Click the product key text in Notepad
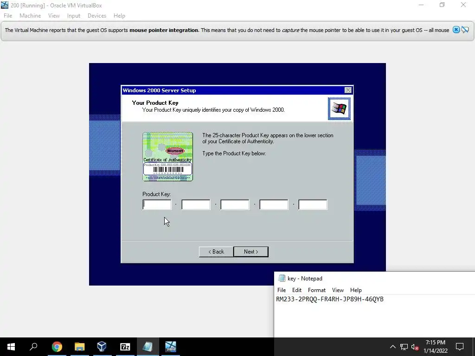This screenshot has width=475, height=356. point(330,299)
